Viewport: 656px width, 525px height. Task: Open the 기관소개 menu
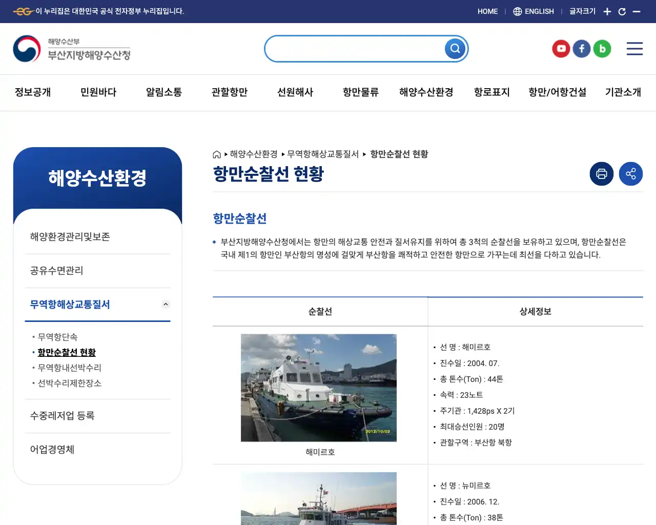click(623, 92)
